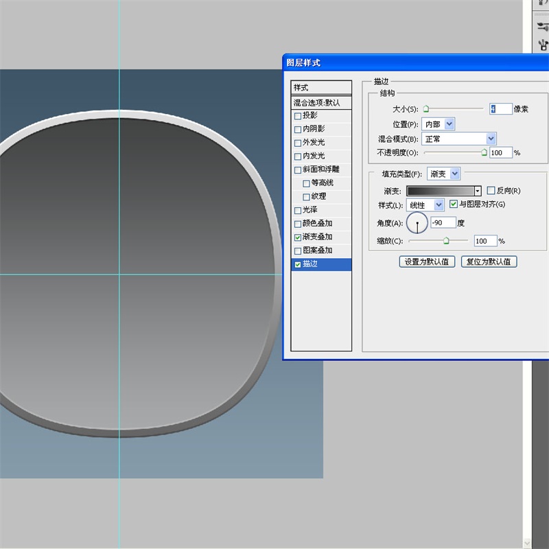Screen dimensions: 549x549
Task: Open the 位置 (Position) dropdown
Action: point(449,124)
